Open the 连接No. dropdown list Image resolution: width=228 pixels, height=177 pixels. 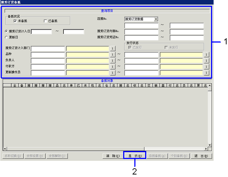[156, 19]
